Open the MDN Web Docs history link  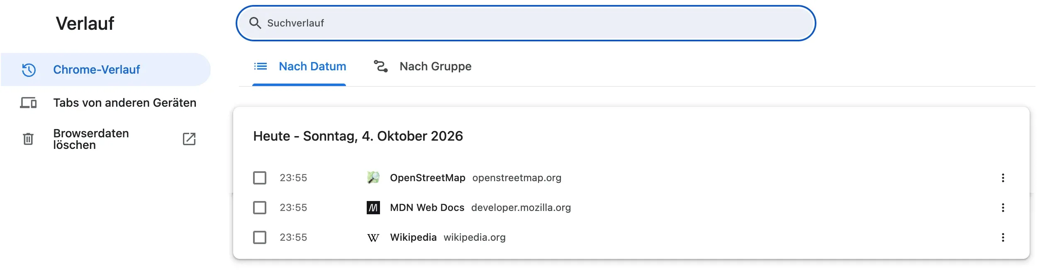click(x=427, y=208)
